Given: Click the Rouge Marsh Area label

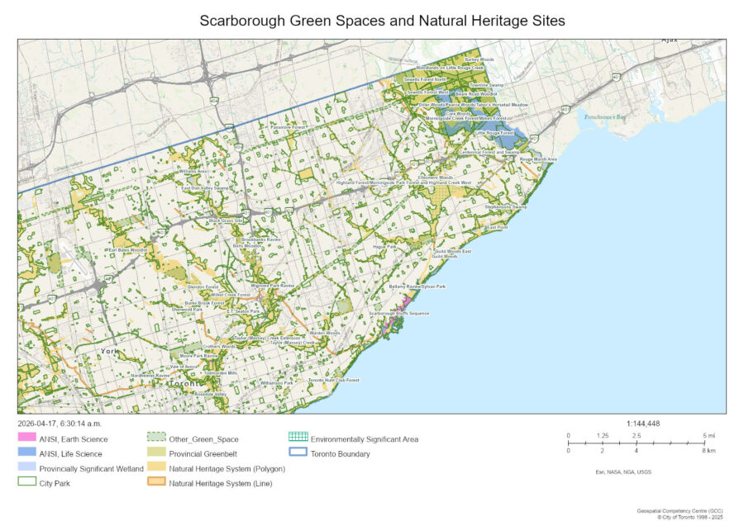Looking at the screenshot, I should click(538, 159).
